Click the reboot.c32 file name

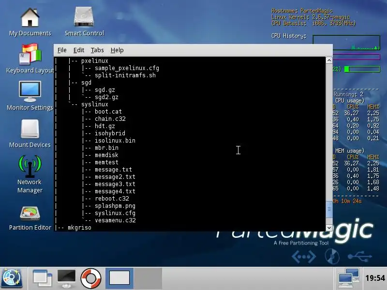click(x=112, y=199)
